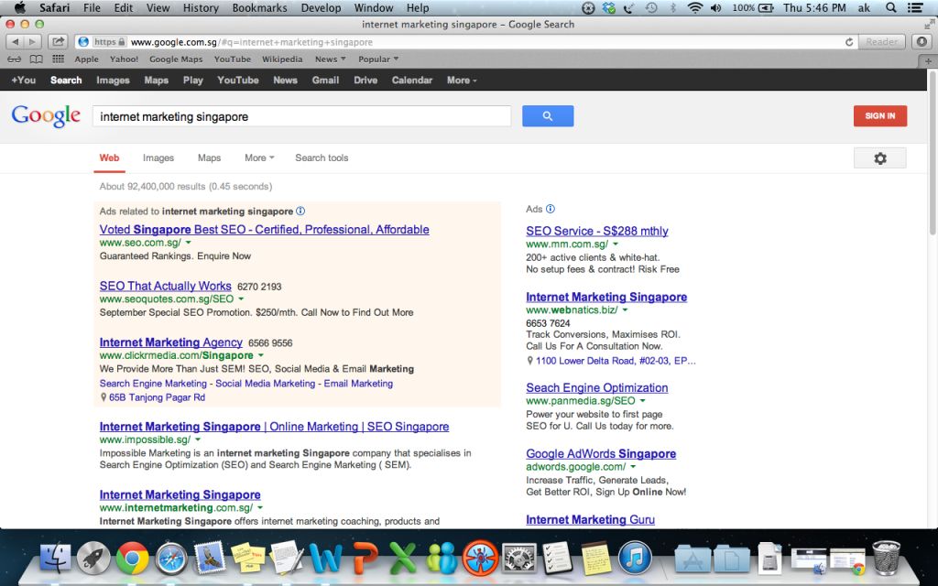Open the Wikipedia bookmark
The image size is (938, 586).
tap(282, 60)
